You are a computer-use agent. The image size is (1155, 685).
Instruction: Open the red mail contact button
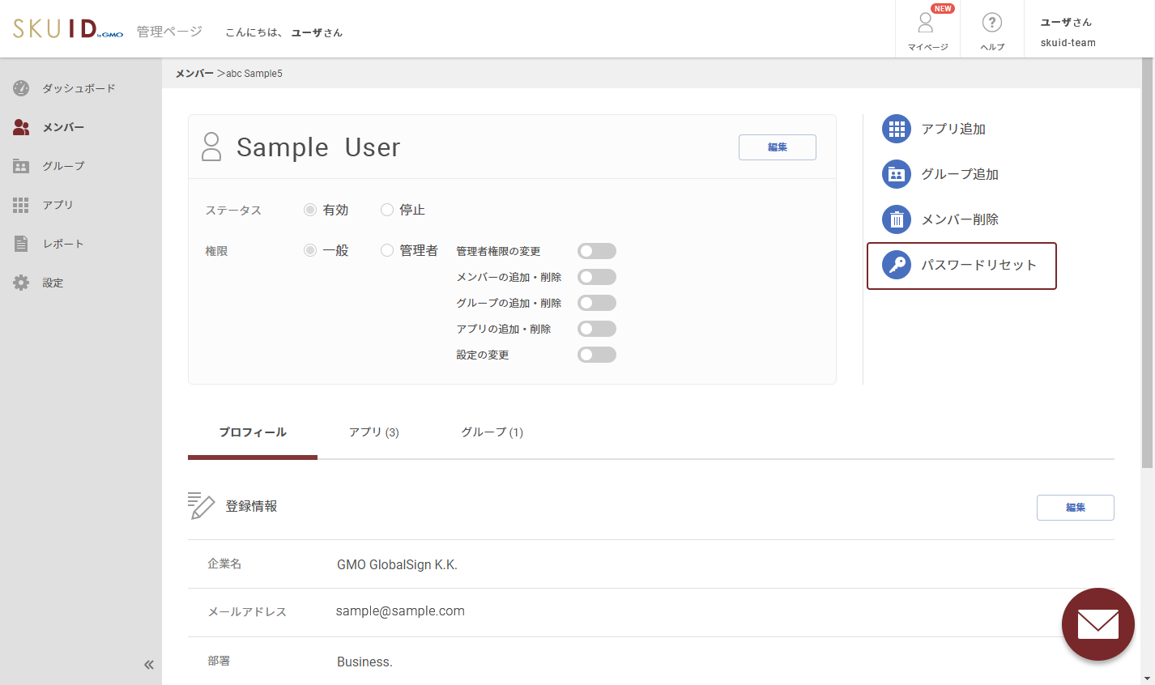tap(1097, 624)
